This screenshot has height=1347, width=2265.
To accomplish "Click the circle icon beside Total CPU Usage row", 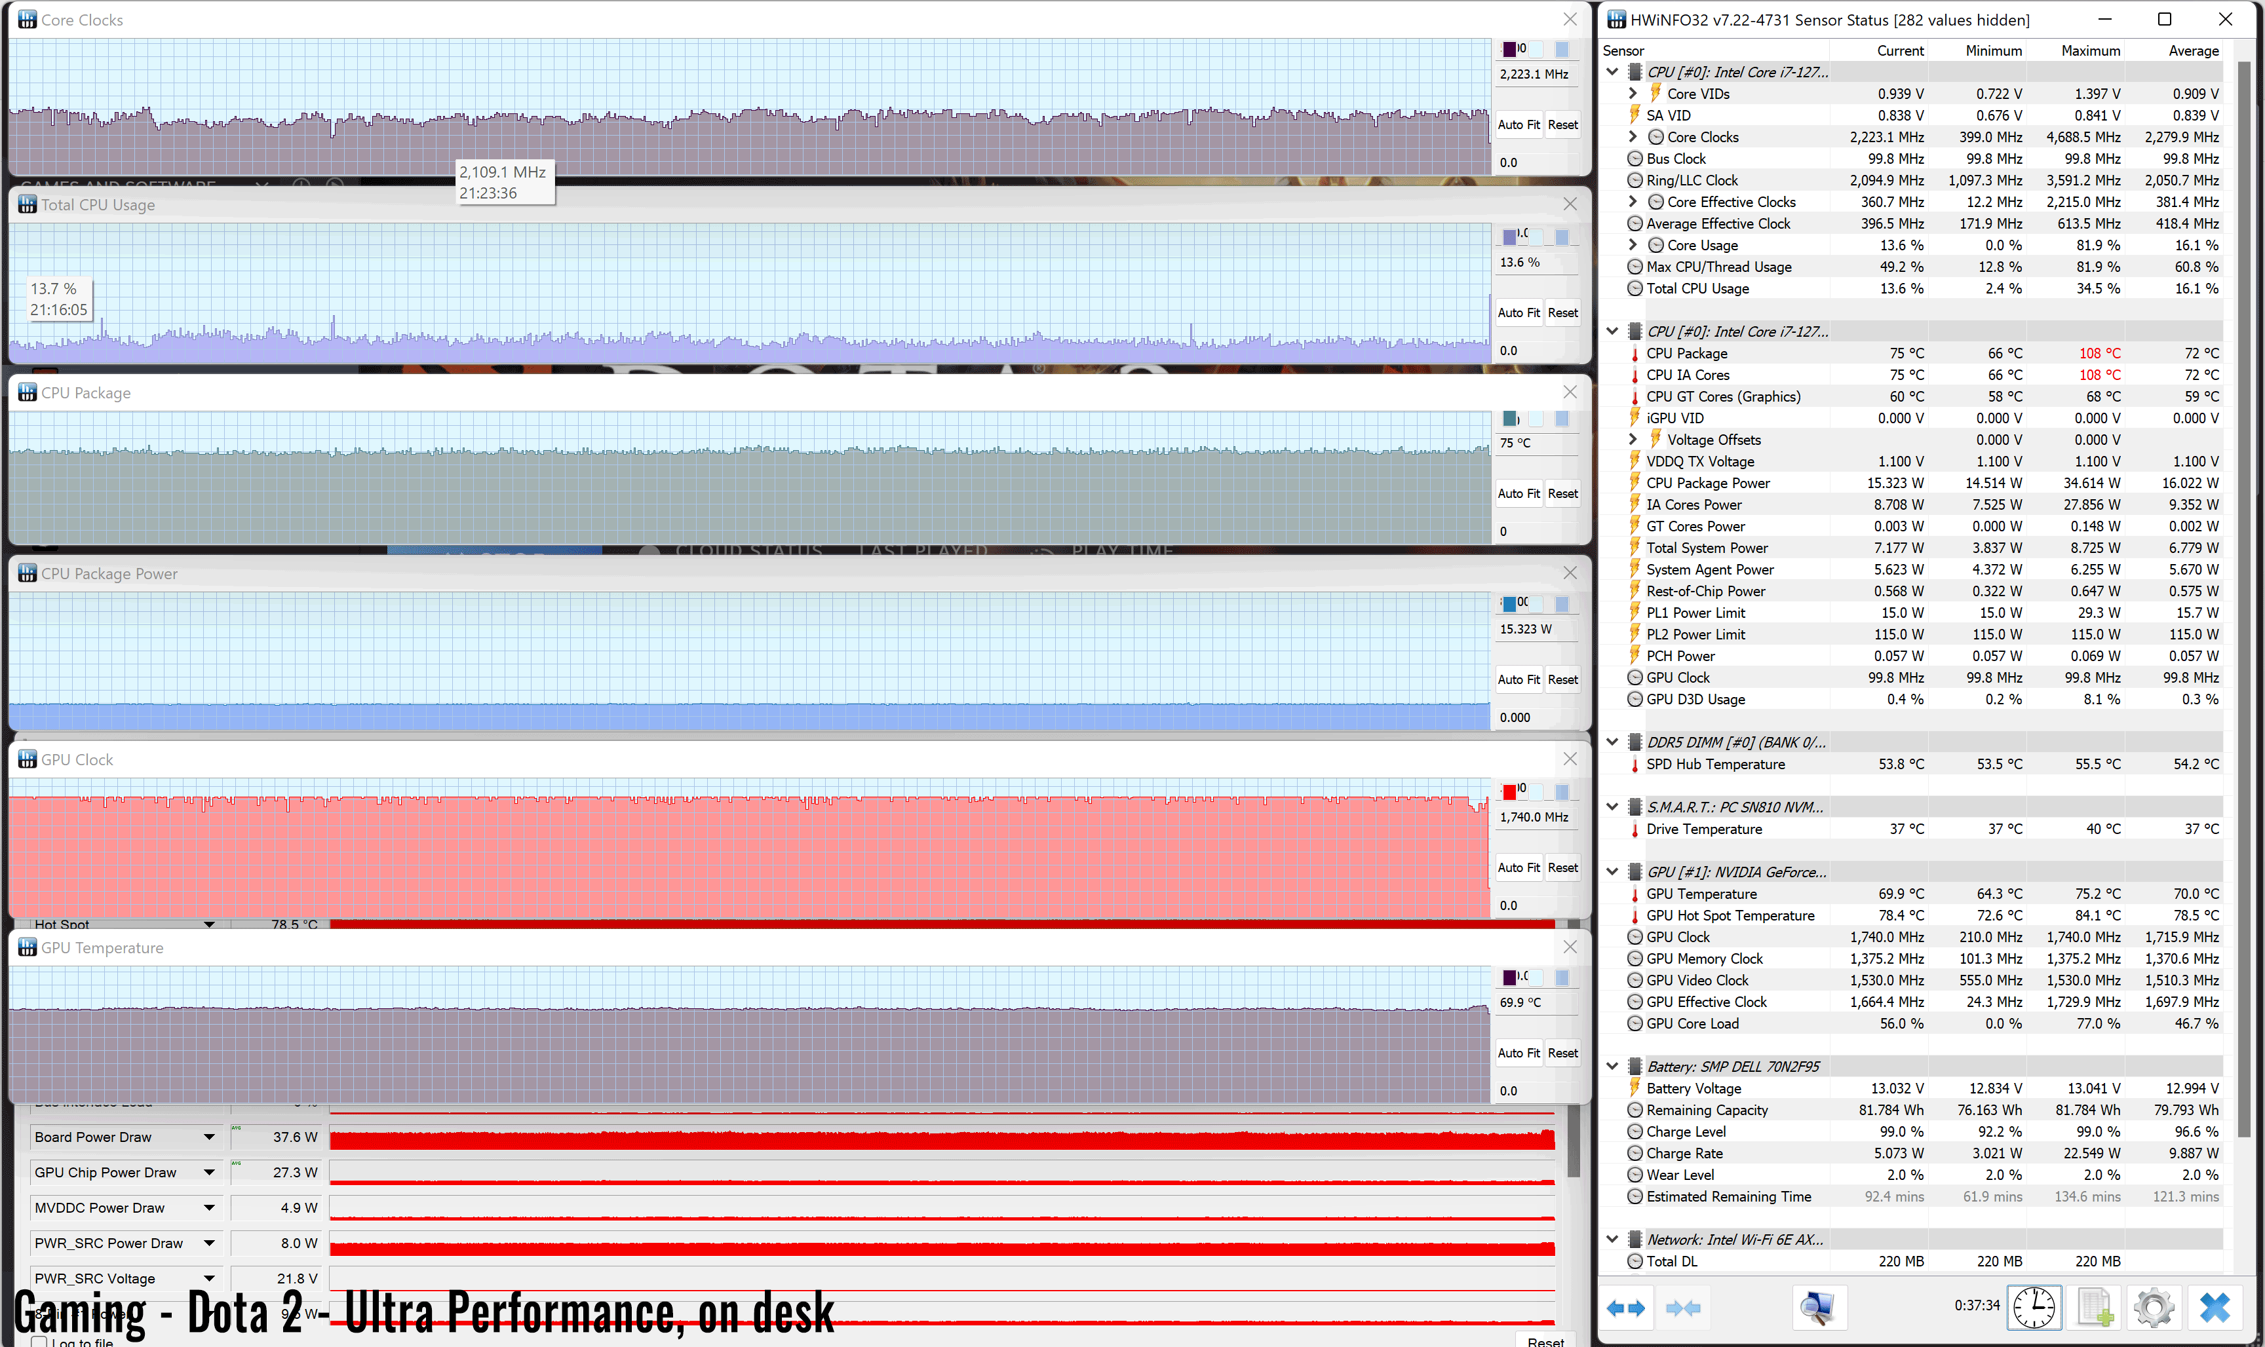I will click(1635, 289).
